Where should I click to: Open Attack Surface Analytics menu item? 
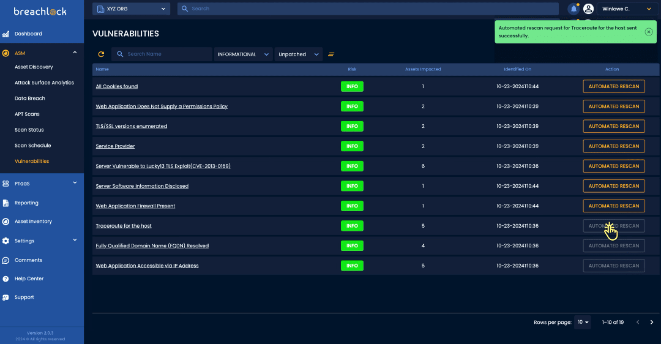click(x=44, y=83)
